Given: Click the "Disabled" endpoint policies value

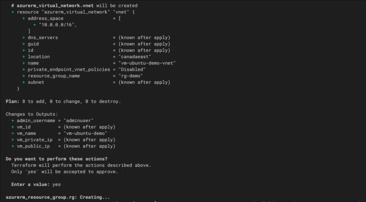Looking at the screenshot, I should pos(129,69).
